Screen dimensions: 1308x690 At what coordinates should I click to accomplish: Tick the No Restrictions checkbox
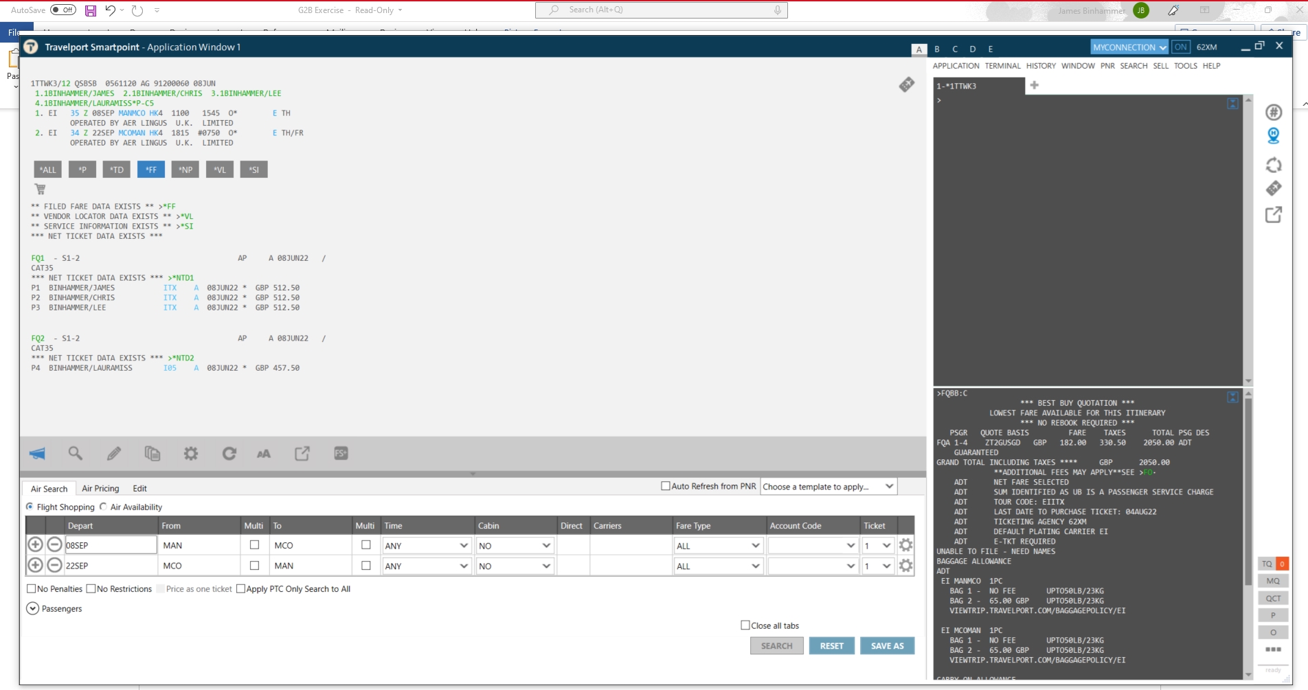91,589
